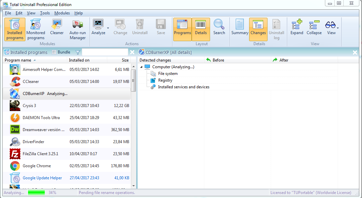Screen dimensions: 362x198
Task: Open the Modules menu
Action: pyautogui.click(x=62, y=13)
